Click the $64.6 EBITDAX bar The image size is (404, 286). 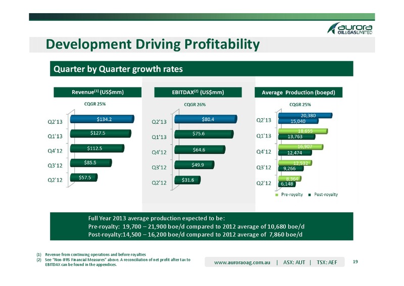coord(200,150)
